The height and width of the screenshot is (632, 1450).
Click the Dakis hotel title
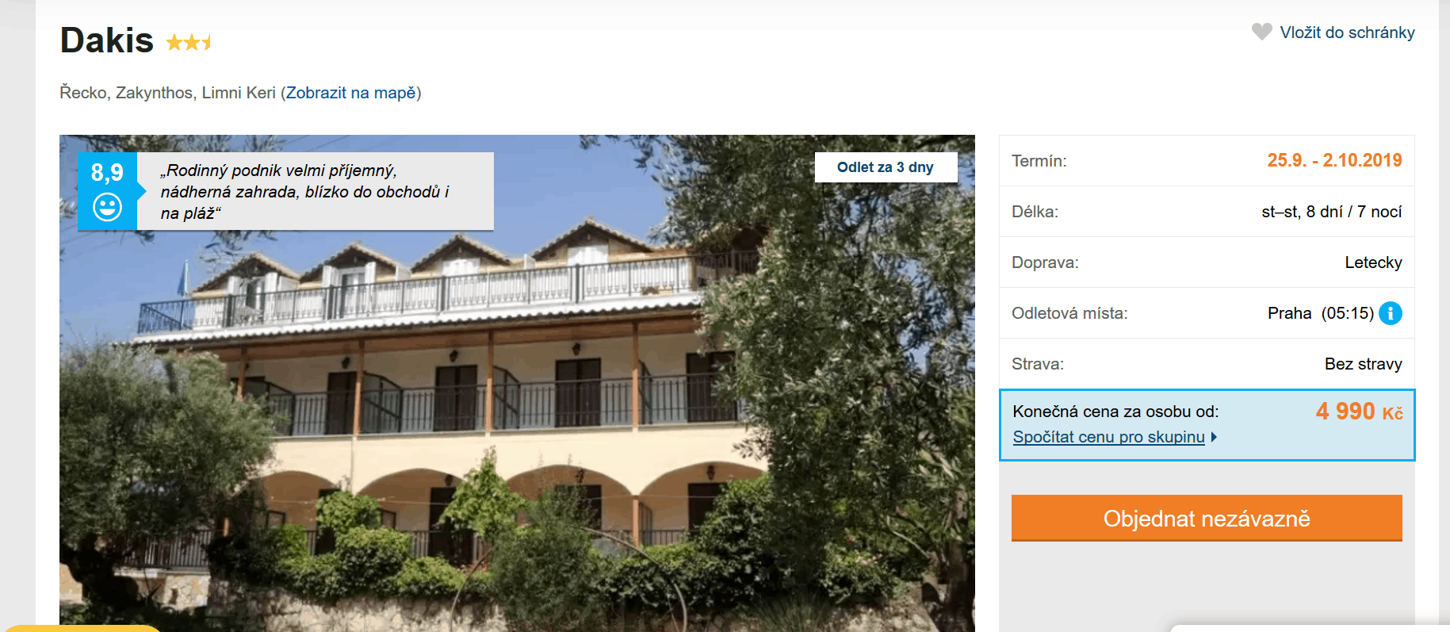click(x=107, y=40)
